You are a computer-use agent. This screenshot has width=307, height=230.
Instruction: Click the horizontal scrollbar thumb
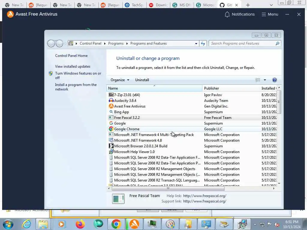coord(168,189)
